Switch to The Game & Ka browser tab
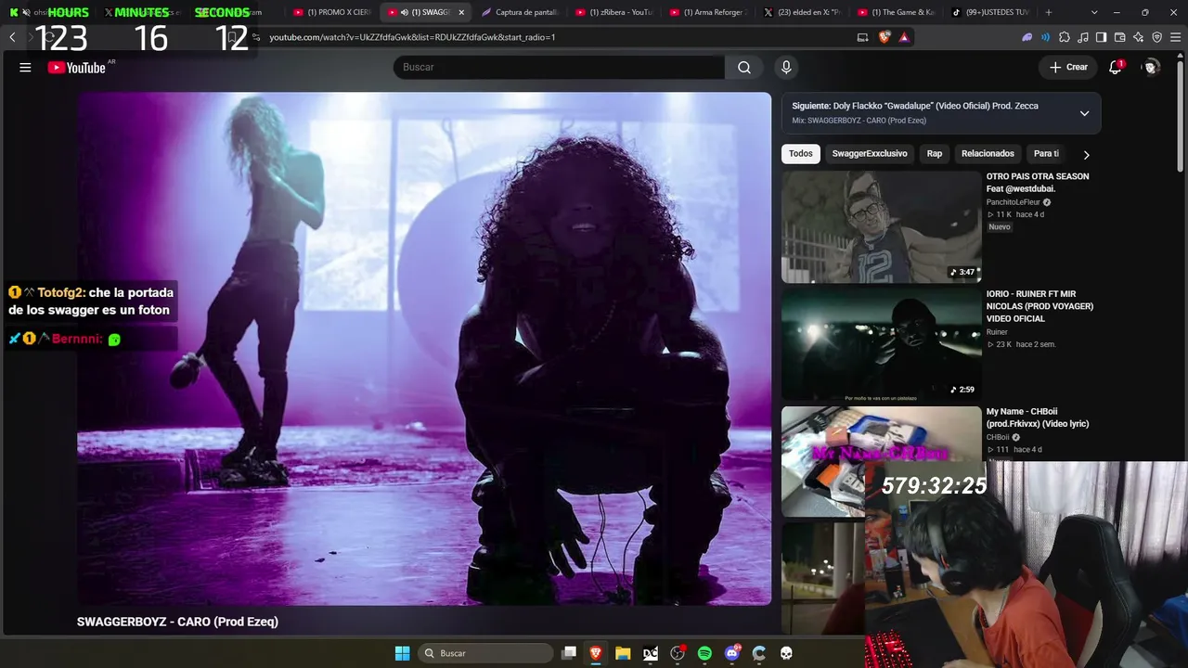Screen dimensions: 1188x668 pyautogui.click(x=896, y=12)
